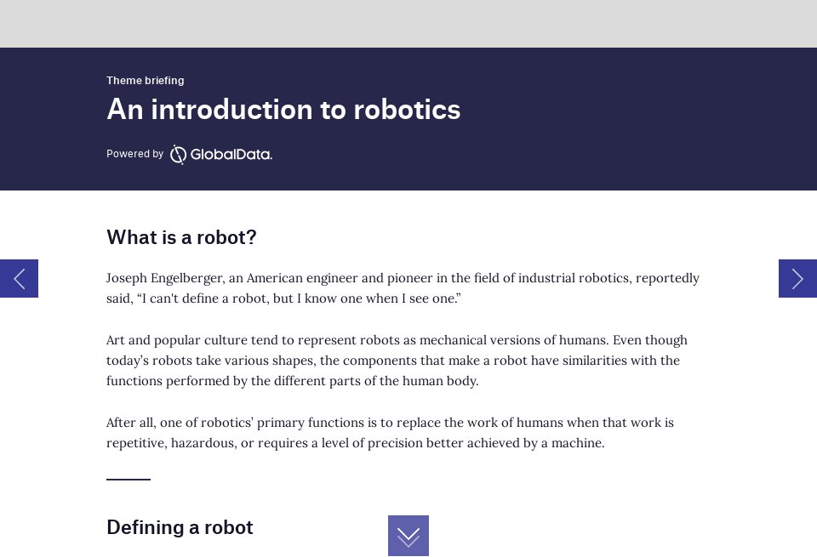Click the 'What is a robot?' heading
The width and height of the screenshot is (817, 557).
[x=181, y=237]
